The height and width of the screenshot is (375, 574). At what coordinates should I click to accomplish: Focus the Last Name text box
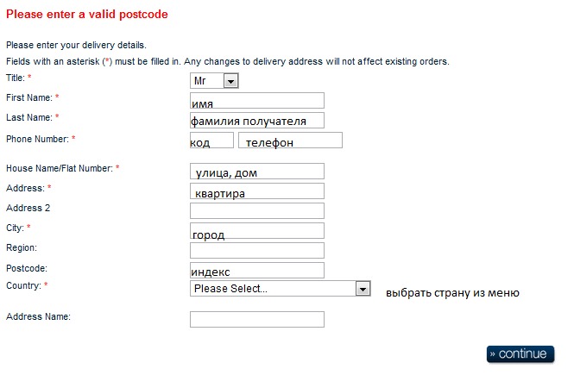(x=257, y=120)
